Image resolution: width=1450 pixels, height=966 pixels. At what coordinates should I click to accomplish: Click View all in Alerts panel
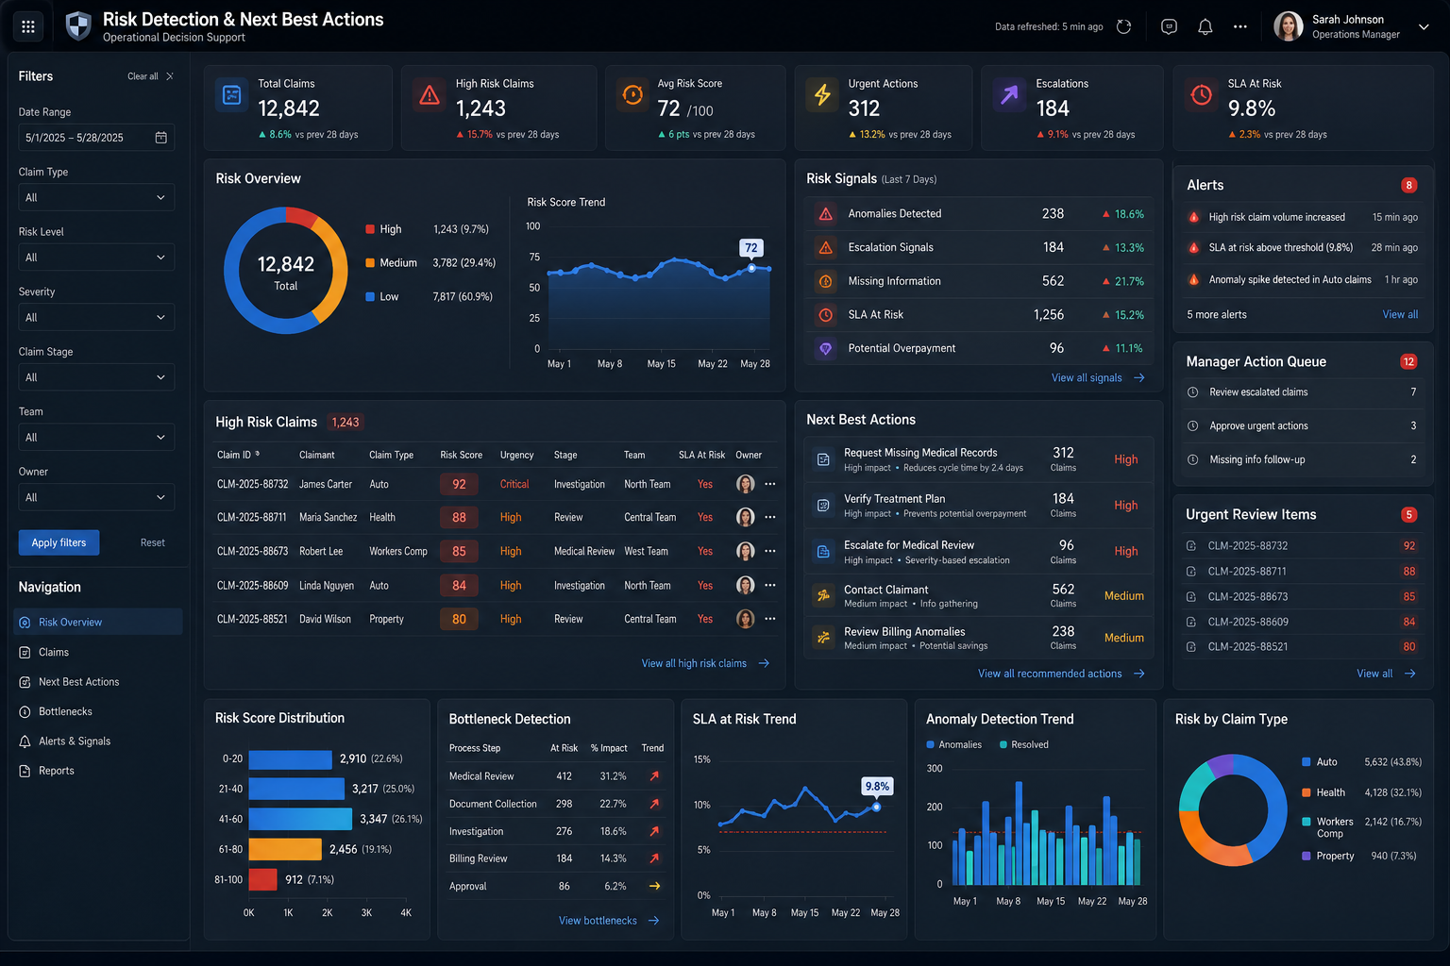pos(1400,314)
